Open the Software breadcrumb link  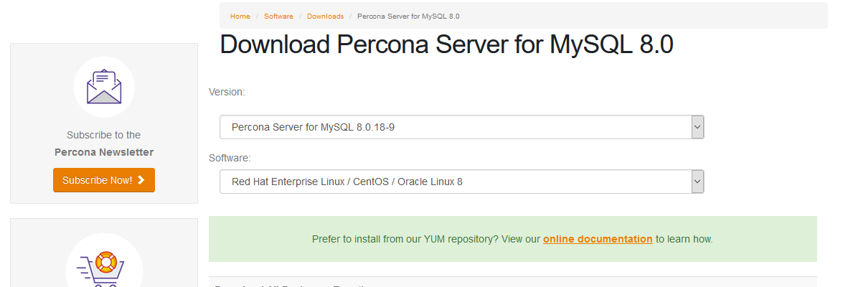(278, 16)
